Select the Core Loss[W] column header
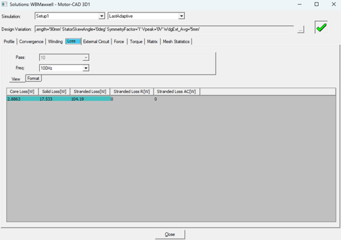Image resolution: width=341 pixels, height=240 pixels. (22, 92)
